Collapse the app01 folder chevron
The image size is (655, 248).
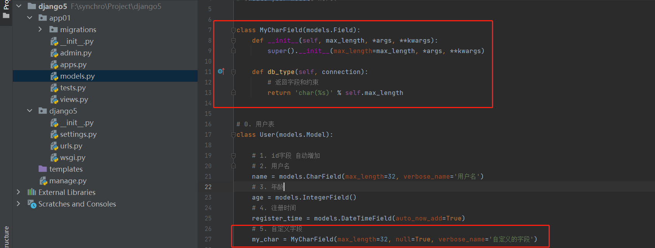point(30,18)
